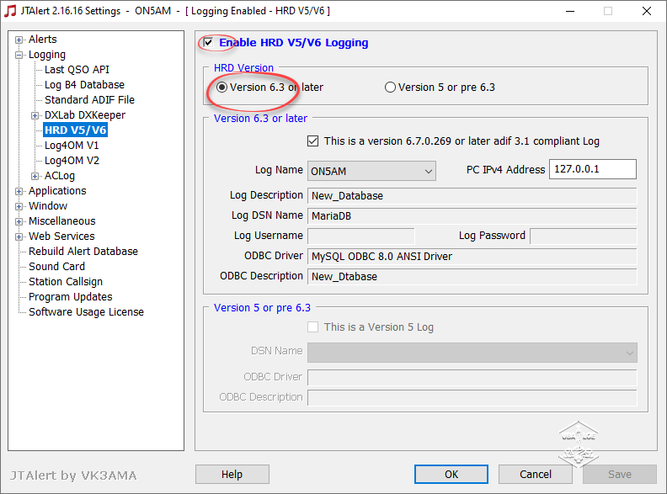Click the ODBC Description New_Dtabase field
The width and height of the screenshot is (667, 494).
(472, 276)
